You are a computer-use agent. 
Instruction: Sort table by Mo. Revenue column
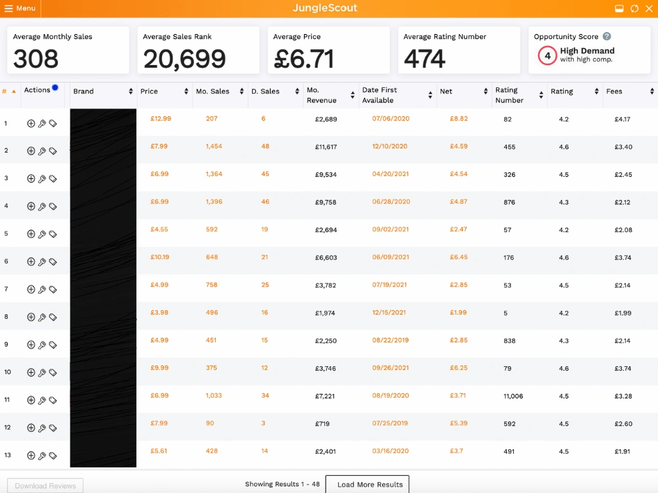coord(353,95)
